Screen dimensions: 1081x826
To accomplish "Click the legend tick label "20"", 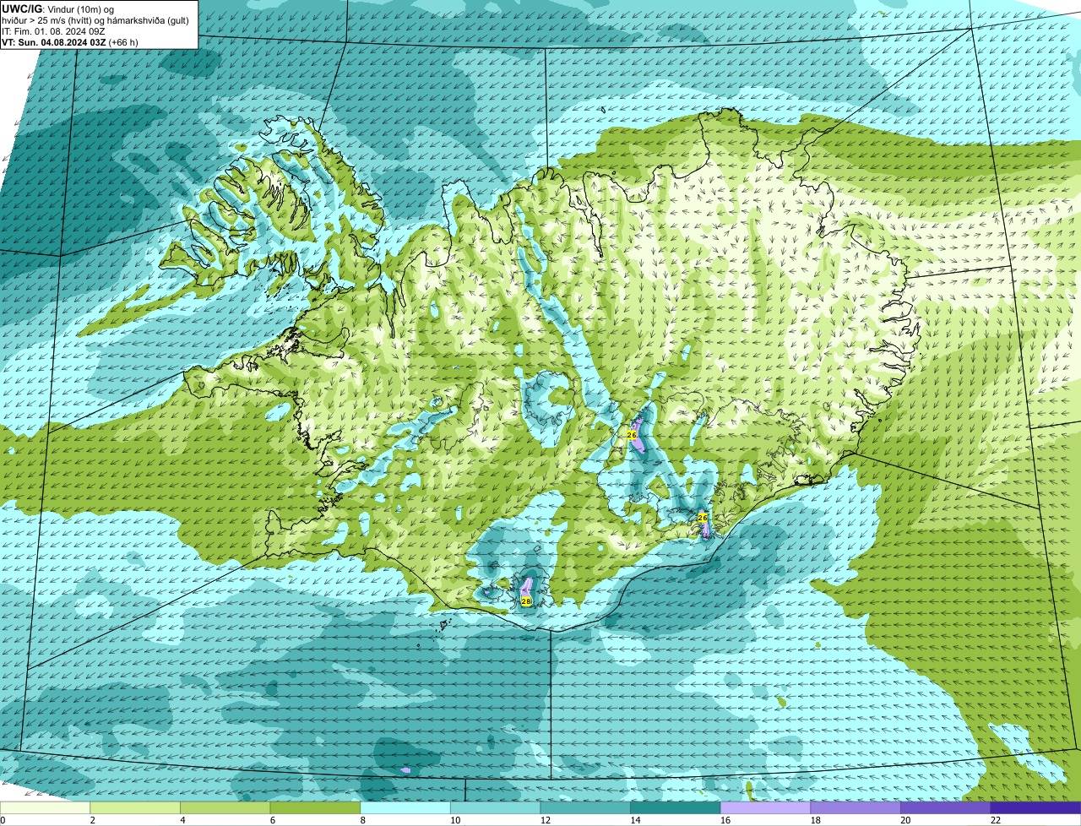I will (x=905, y=820).
